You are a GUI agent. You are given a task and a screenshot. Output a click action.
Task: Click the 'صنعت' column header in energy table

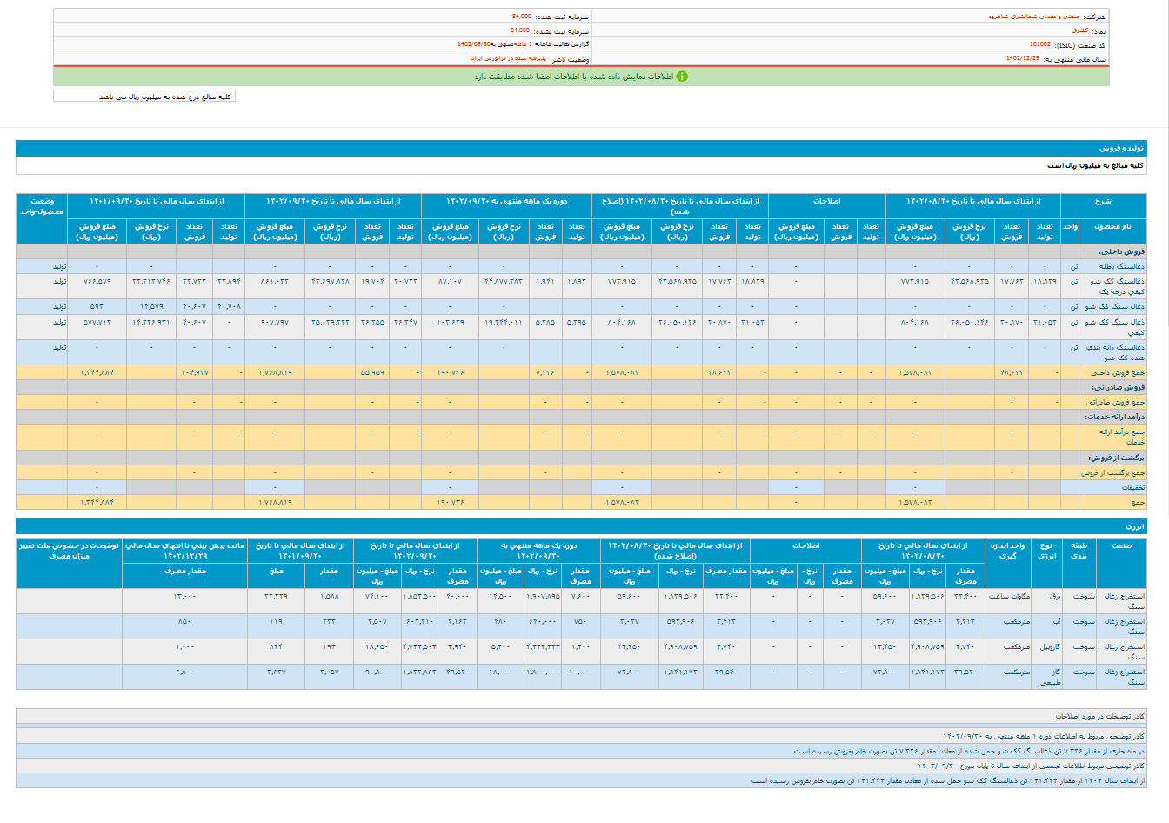(x=1121, y=545)
